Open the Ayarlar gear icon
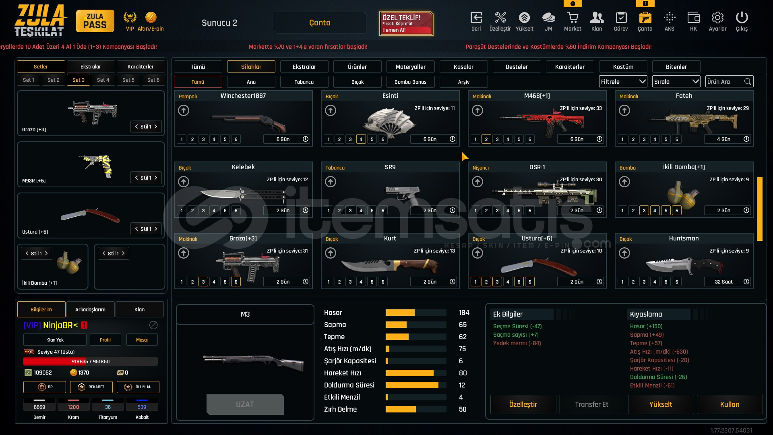The image size is (773, 435). pos(717,18)
